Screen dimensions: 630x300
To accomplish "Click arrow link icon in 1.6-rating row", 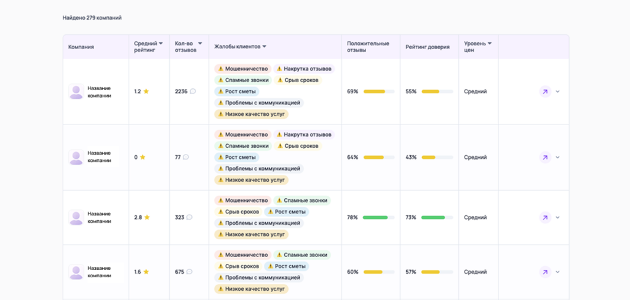I will 545,272.
